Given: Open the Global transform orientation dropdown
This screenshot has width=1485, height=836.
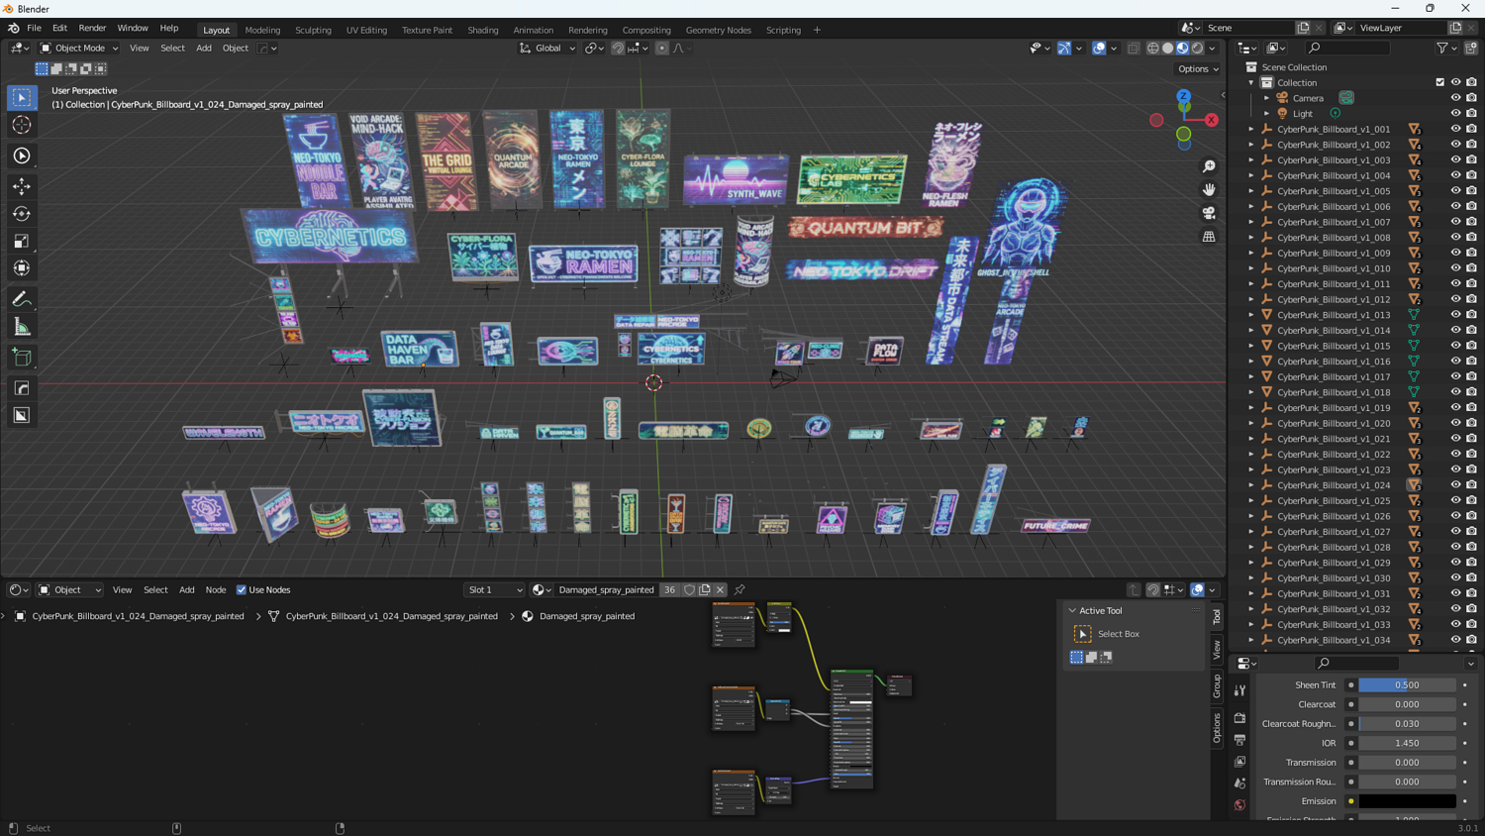Looking at the screenshot, I should click(547, 48).
